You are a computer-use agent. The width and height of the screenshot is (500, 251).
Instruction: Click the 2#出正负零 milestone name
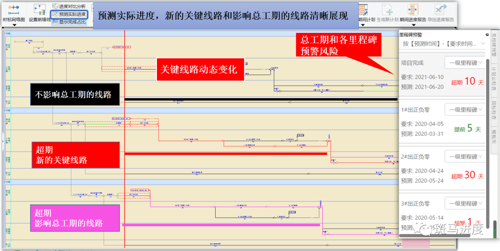click(x=415, y=157)
